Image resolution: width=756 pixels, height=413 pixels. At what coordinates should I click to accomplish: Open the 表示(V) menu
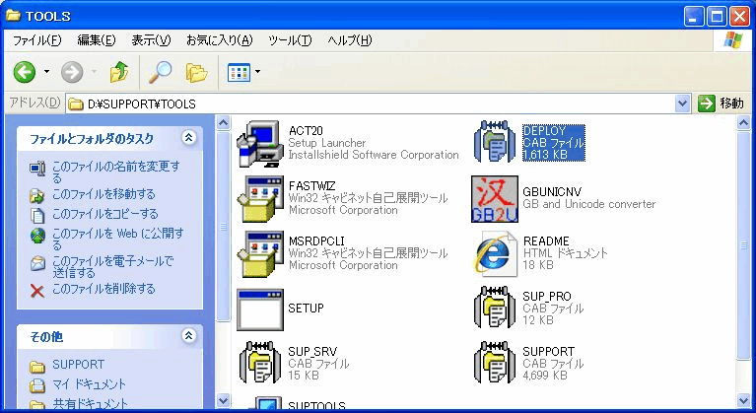pos(151,40)
